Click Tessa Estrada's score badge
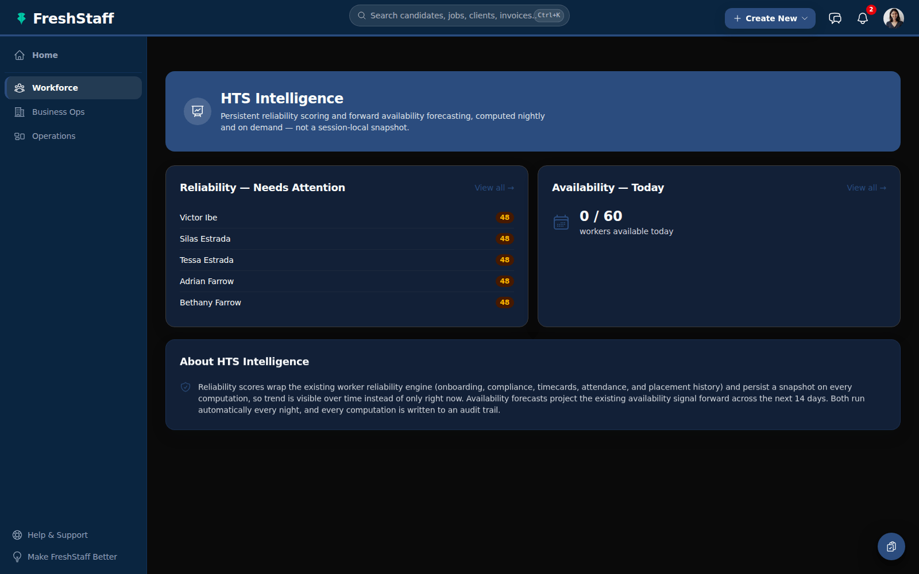 pyautogui.click(x=505, y=260)
